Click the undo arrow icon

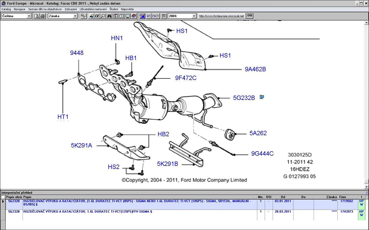pyautogui.click(x=149, y=16)
